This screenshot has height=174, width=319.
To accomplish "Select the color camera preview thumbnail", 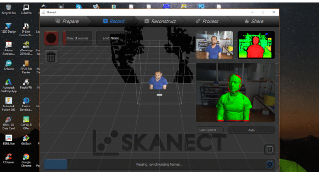I will click(214, 45).
